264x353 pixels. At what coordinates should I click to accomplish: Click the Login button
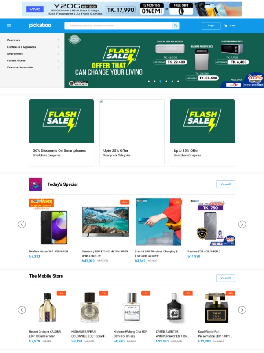[x=211, y=26]
